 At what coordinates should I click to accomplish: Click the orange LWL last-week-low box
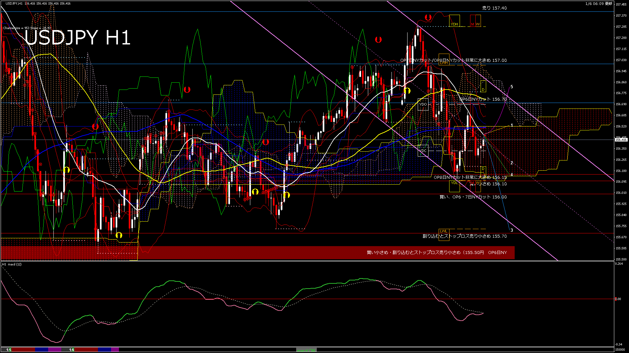click(444, 234)
